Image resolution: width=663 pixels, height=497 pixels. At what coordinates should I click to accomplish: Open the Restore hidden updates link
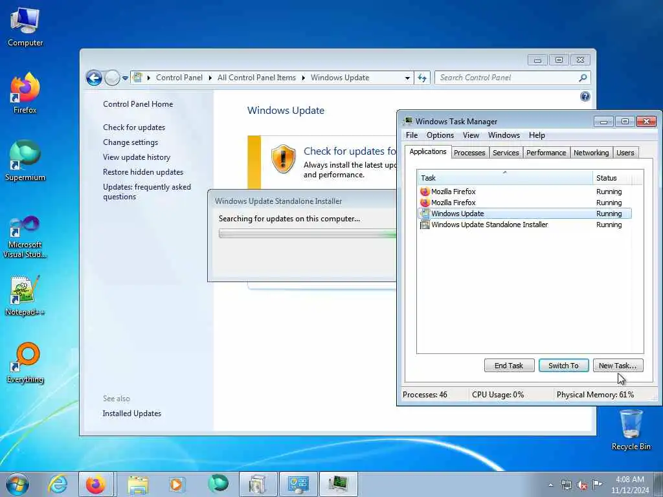pos(143,172)
